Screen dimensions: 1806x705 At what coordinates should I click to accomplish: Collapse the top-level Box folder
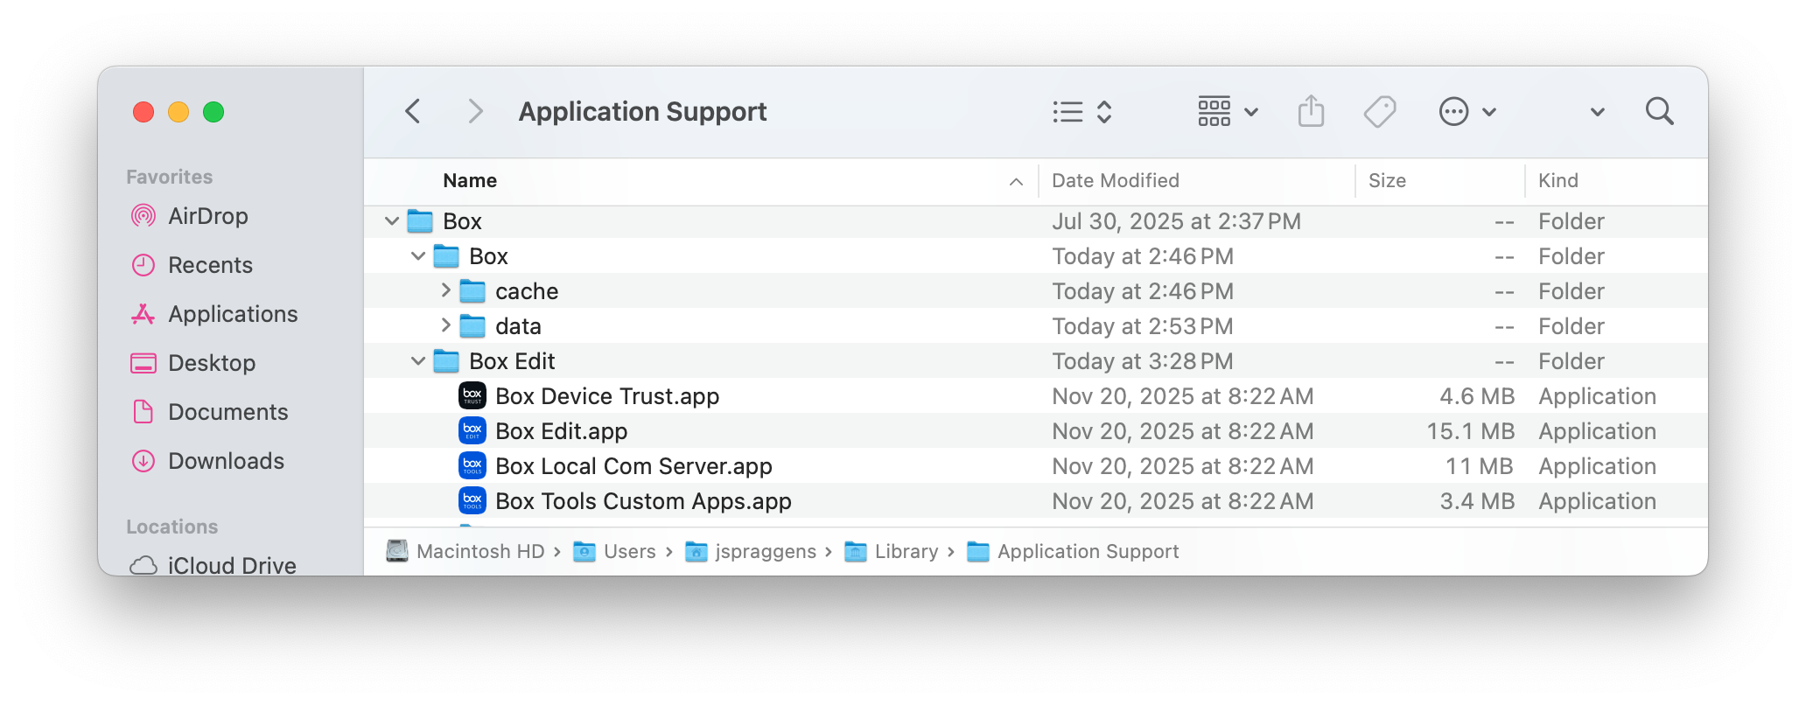tap(392, 221)
